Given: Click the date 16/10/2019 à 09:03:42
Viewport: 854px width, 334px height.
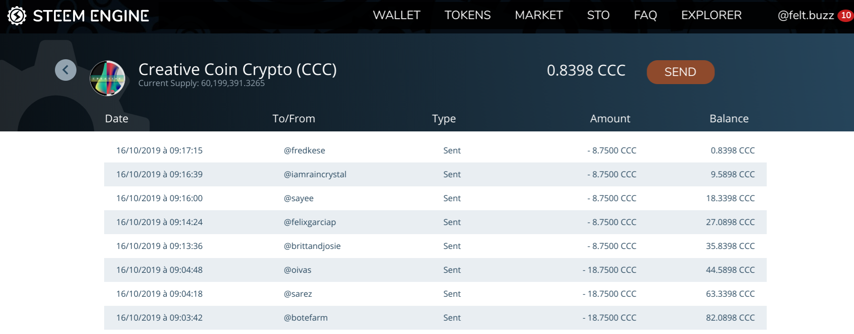Looking at the screenshot, I should click(159, 318).
